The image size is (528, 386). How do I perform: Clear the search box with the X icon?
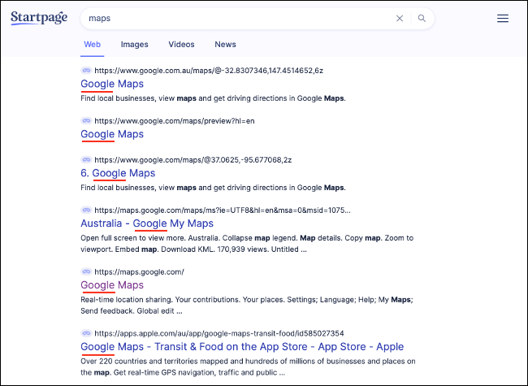coord(399,18)
